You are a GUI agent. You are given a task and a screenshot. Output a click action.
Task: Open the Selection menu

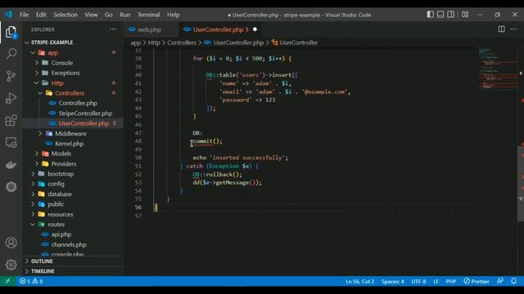click(x=65, y=15)
